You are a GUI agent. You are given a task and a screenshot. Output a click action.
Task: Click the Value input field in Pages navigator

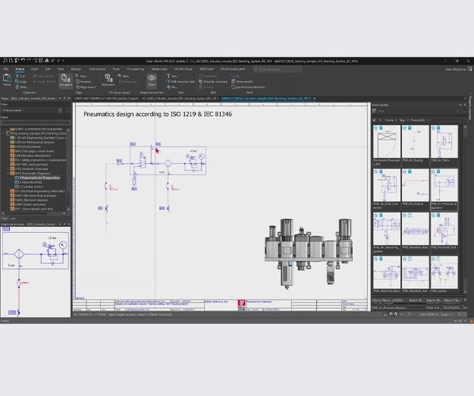coord(36,122)
